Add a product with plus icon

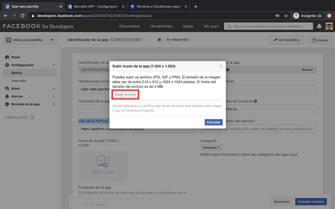coord(33,117)
